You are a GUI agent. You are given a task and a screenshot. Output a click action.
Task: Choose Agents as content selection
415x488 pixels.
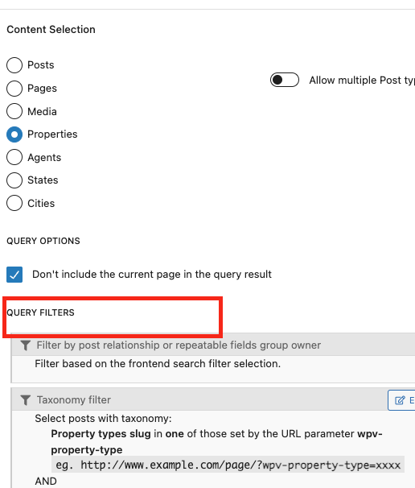click(x=14, y=157)
